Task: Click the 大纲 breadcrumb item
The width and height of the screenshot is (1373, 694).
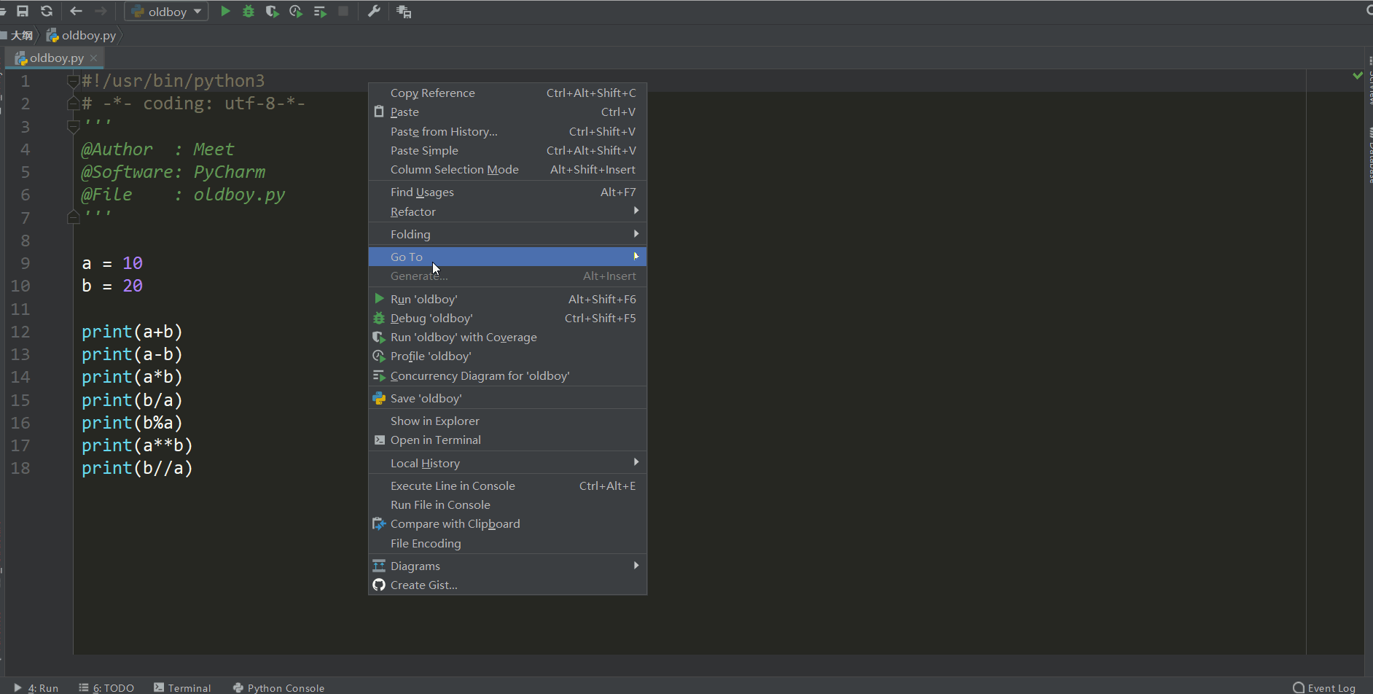Action: [18, 35]
